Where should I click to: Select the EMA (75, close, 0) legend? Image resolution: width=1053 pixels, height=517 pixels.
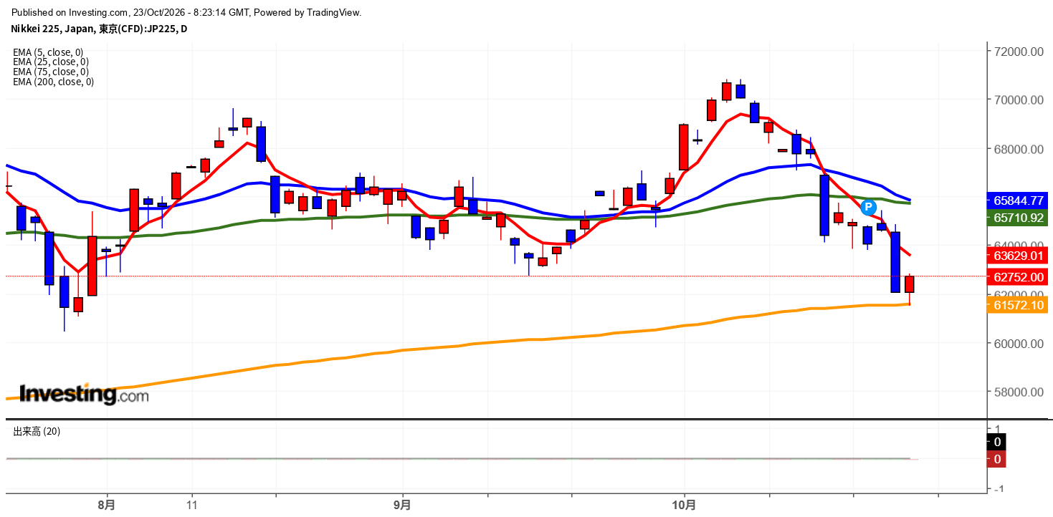coord(51,72)
